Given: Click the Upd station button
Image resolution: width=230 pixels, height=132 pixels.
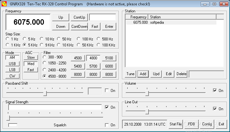Looking at the screenshot, I should tap(156, 74).
